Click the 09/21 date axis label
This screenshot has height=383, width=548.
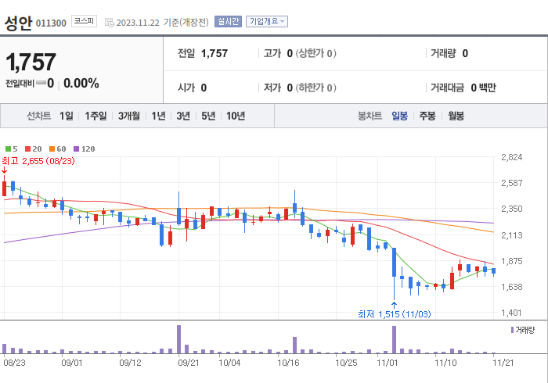(189, 363)
